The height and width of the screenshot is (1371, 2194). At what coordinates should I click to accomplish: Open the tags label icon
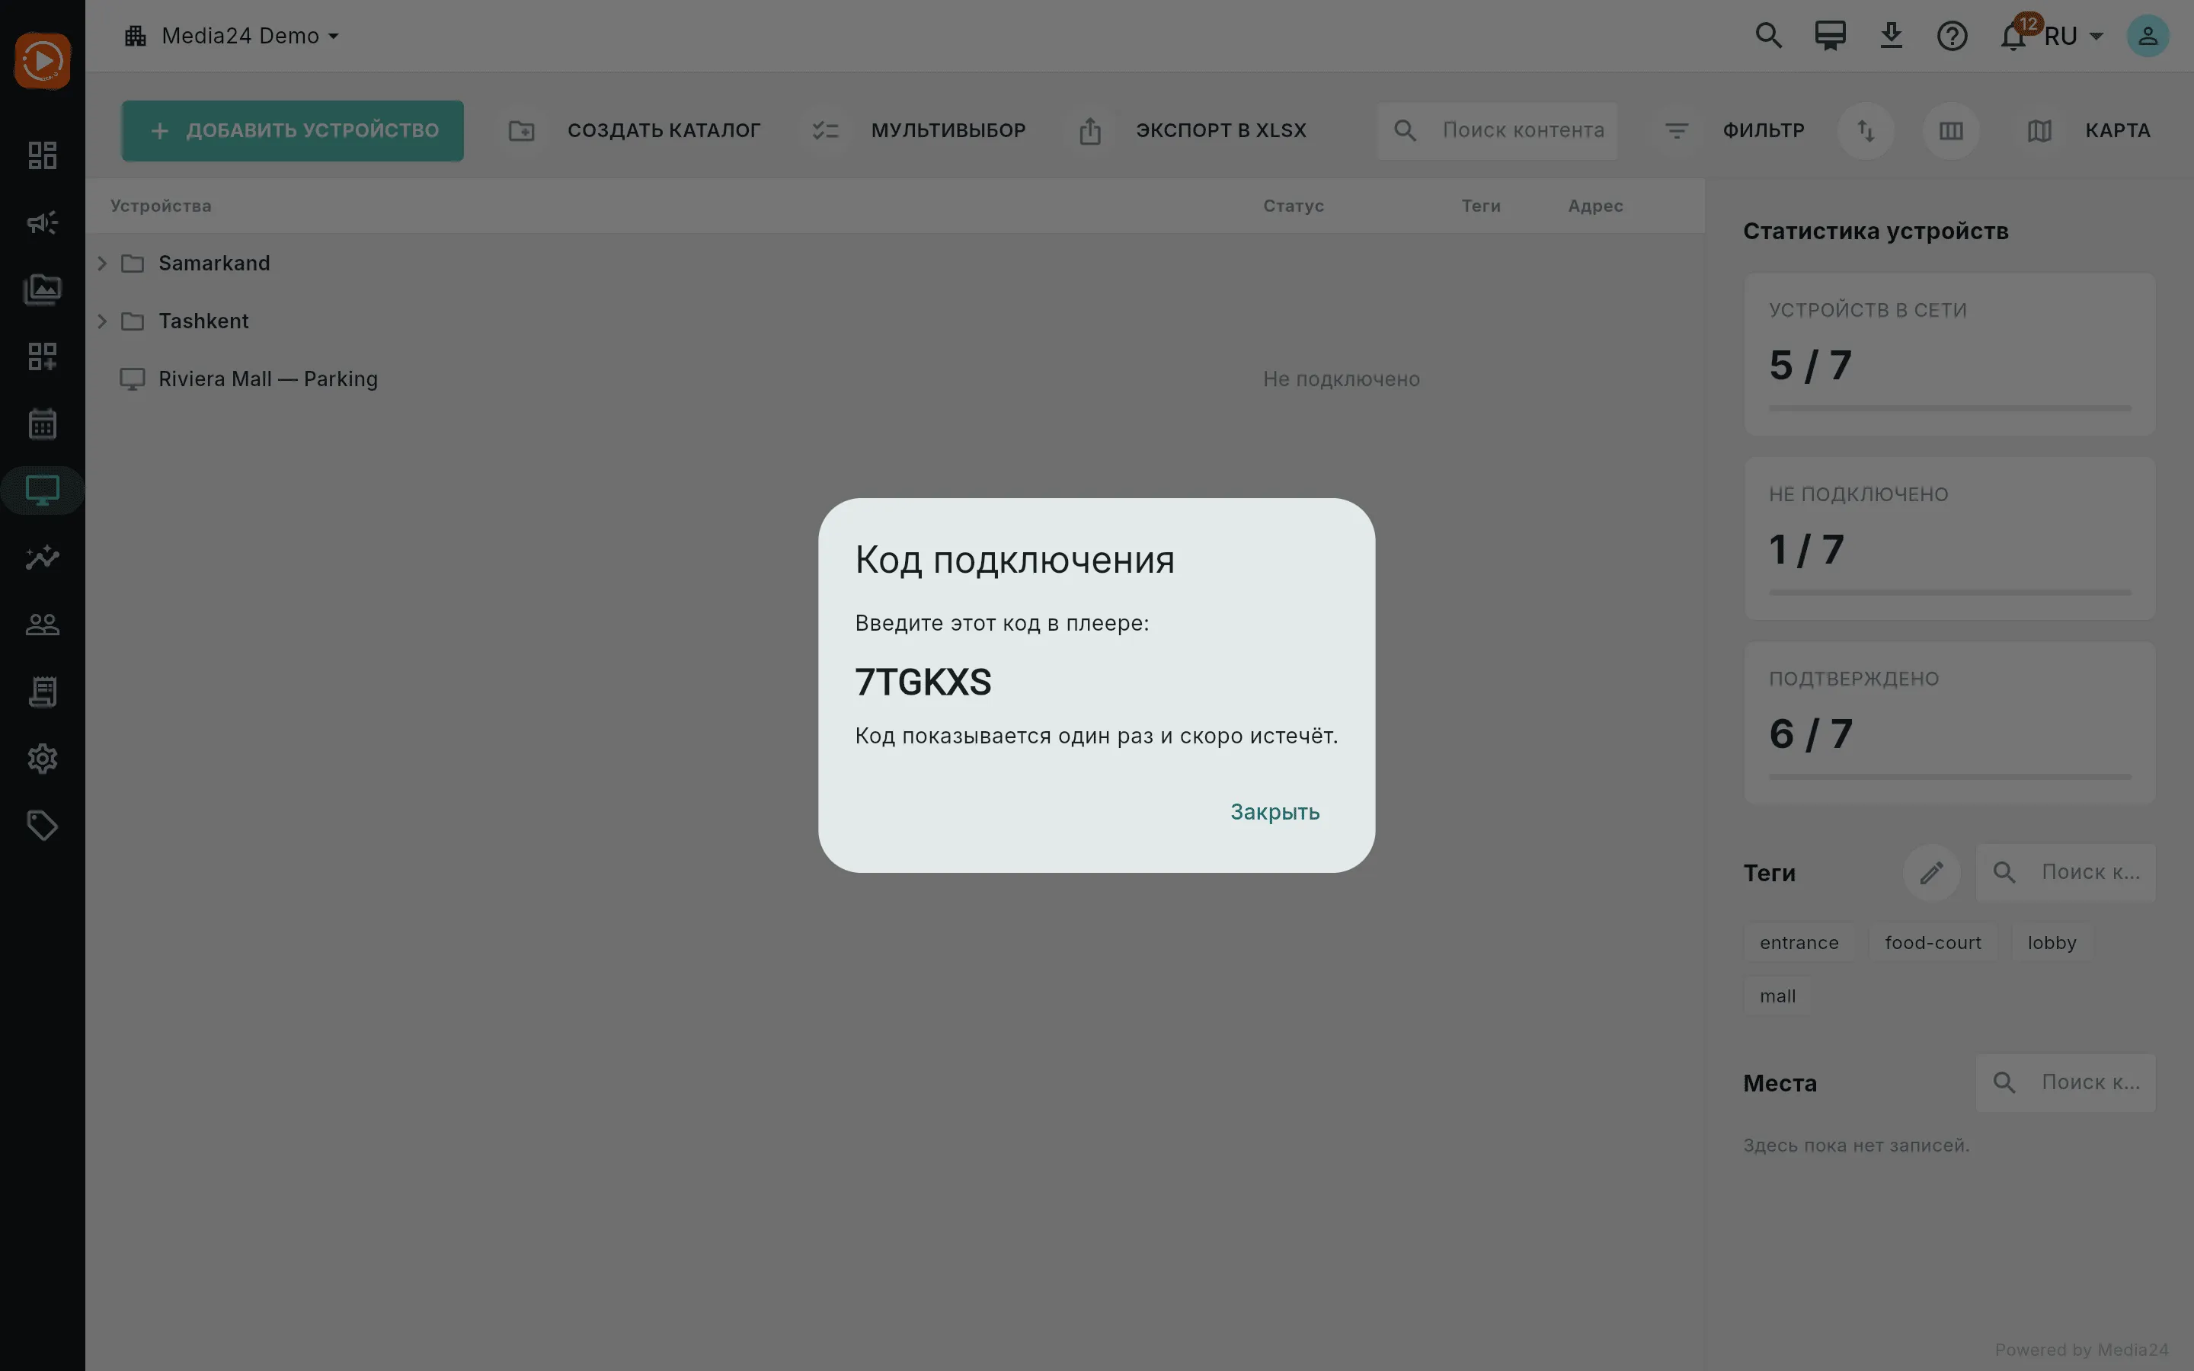(x=43, y=826)
